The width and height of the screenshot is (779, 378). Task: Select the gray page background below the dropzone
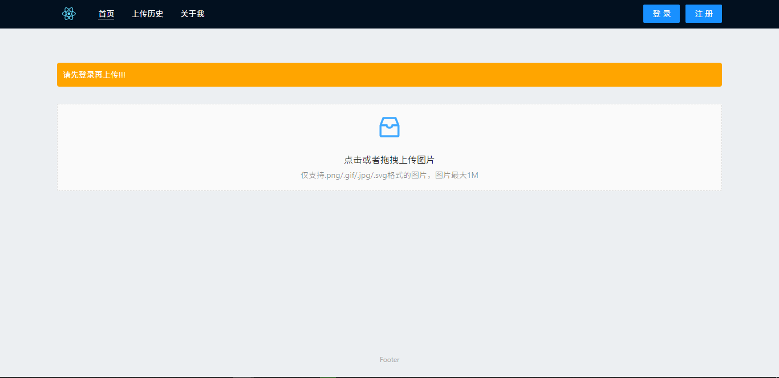pos(389,268)
